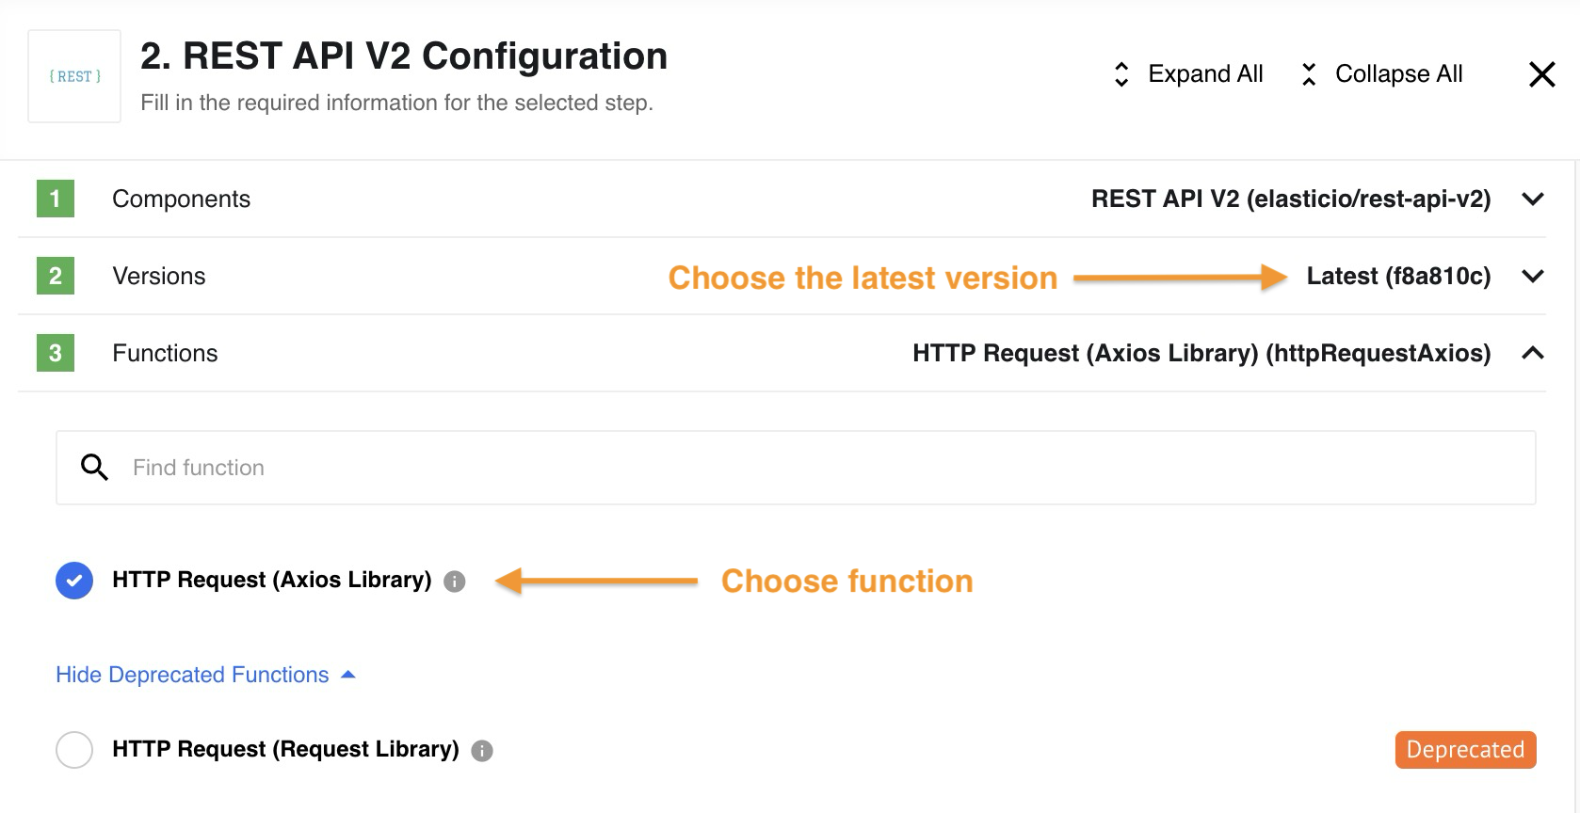Click the Expand All arrows icon

pyautogui.click(x=1121, y=74)
